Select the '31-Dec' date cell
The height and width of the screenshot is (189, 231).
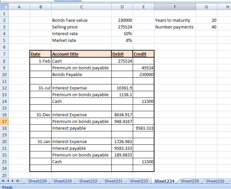click(41, 115)
